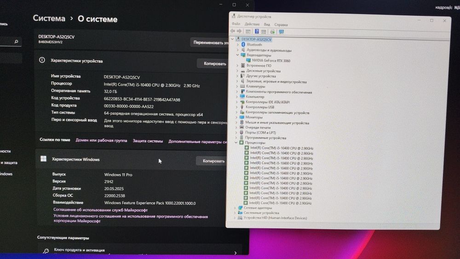Expand the Другие устройства node

point(237,76)
